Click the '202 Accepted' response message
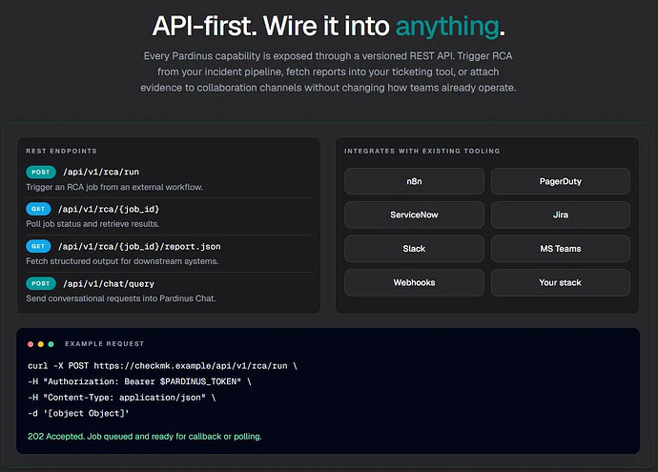The width and height of the screenshot is (658, 472). 145,437
